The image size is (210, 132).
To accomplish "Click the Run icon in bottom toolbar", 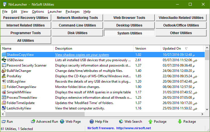I will pos(3,122).
